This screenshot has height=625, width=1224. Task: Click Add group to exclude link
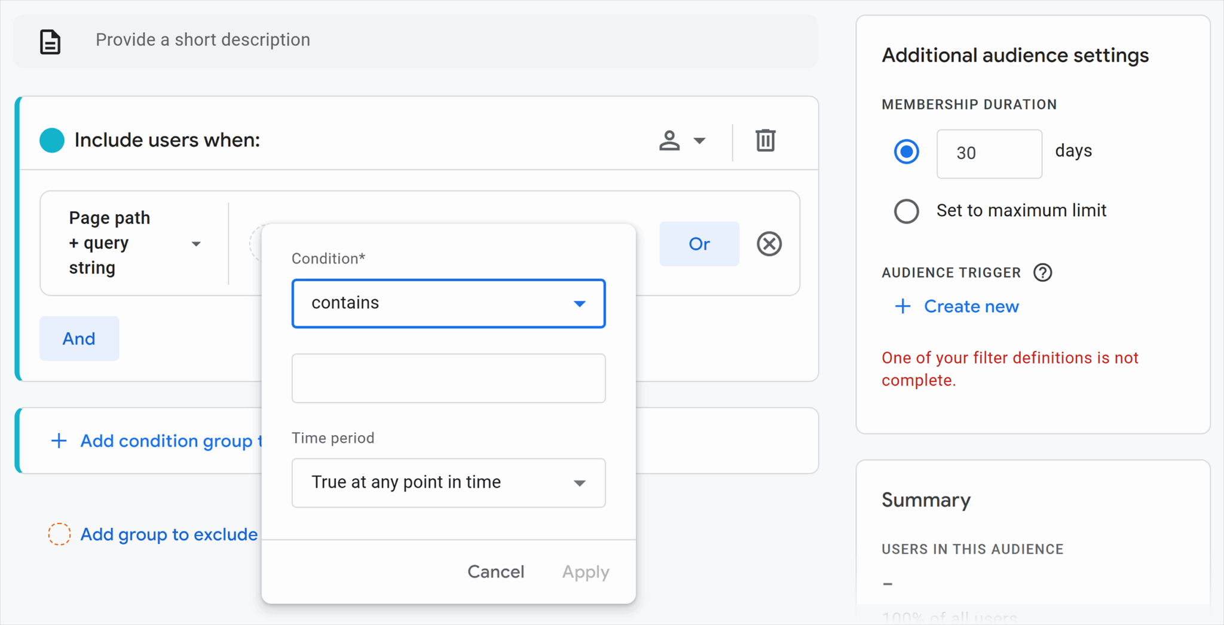pos(169,534)
